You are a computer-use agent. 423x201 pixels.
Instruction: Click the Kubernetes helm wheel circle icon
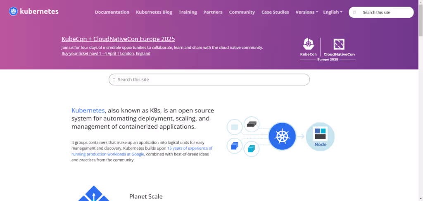coord(282,136)
